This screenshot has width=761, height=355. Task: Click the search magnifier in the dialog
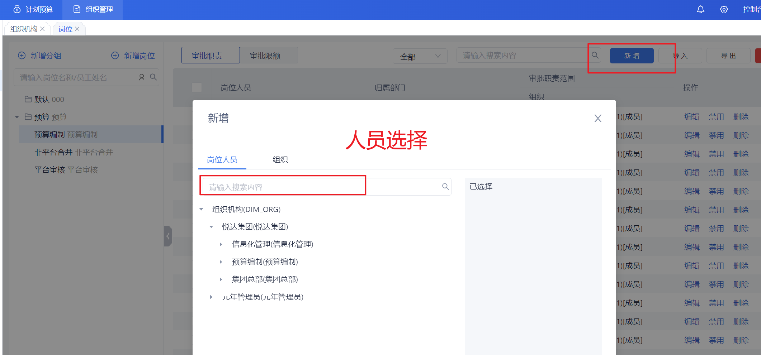click(x=445, y=187)
